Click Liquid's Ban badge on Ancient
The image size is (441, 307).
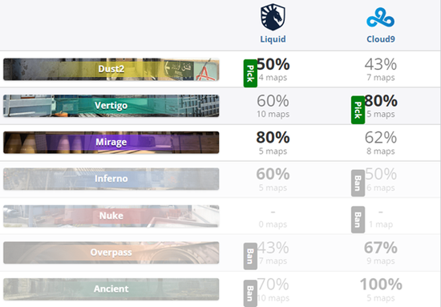click(x=250, y=293)
